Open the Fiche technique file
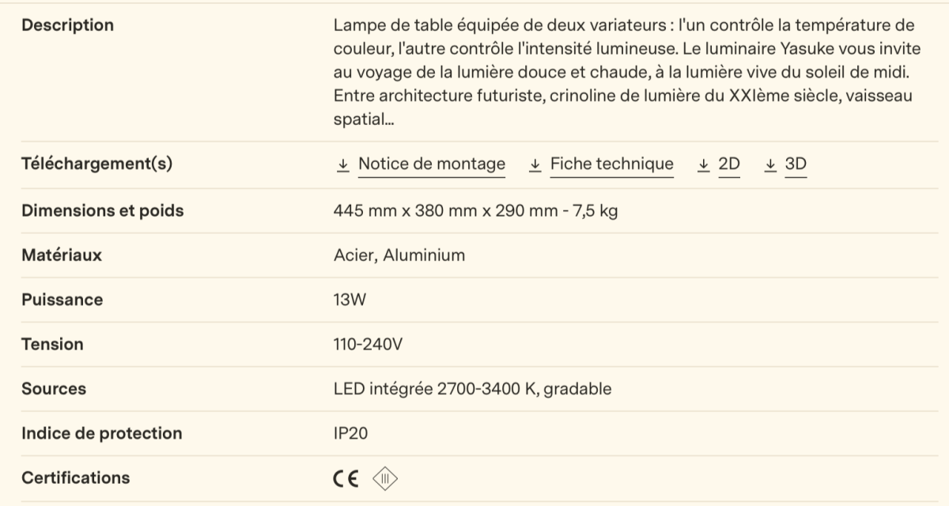Screen dimensions: 949x506 [611, 164]
